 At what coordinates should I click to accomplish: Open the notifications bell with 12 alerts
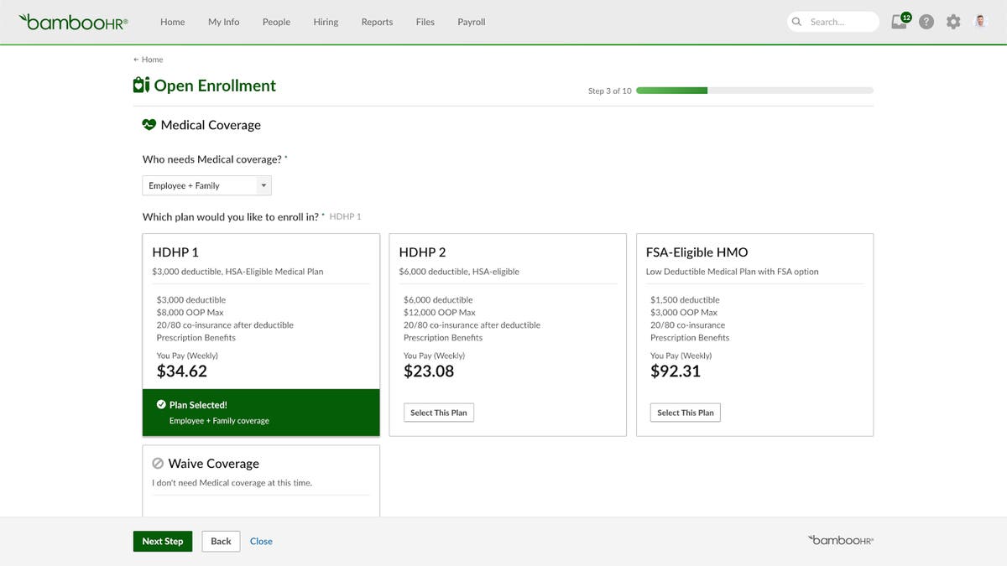898,21
